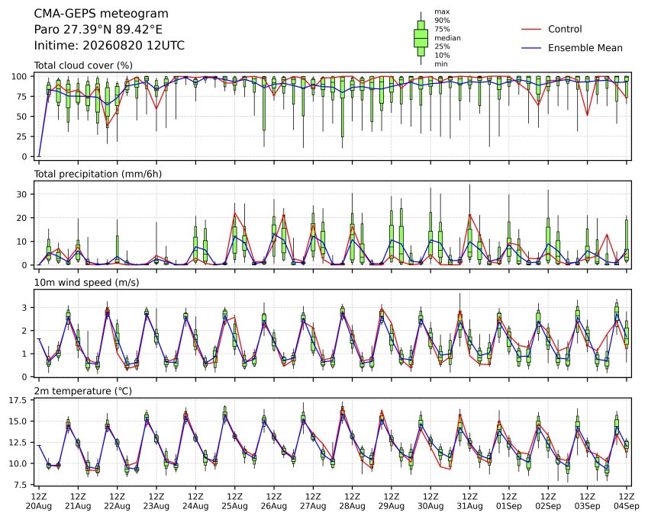Click the Total precipitation panel title
The width and height of the screenshot is (648, 519).
98,174
